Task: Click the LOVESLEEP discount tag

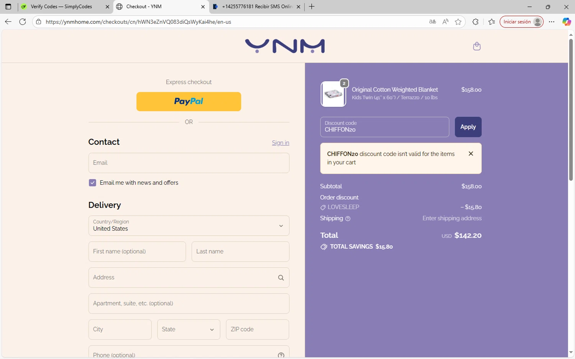Action: pos(340,207)
